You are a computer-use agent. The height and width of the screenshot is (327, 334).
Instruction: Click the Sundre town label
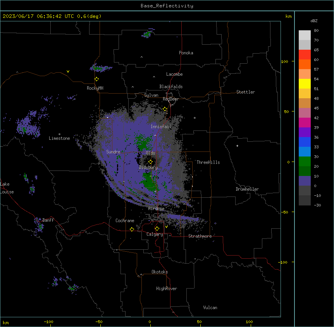113,152
